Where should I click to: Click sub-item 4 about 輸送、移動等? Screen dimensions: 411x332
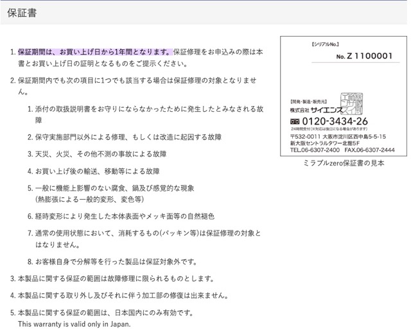pos(98,171)
